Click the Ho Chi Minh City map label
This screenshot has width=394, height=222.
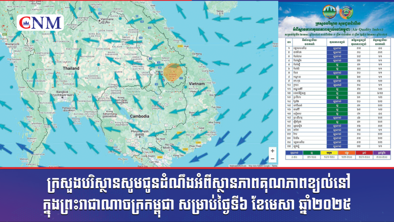coord(169,146)
